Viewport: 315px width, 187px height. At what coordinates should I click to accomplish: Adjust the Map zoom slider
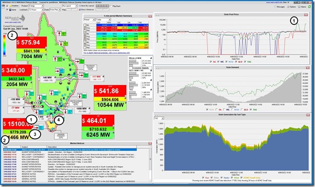[x=72, y=9]
